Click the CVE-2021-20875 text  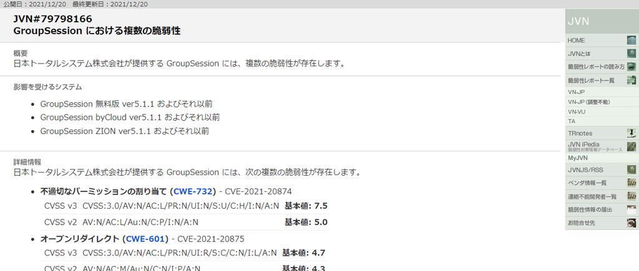coord(211,239)
